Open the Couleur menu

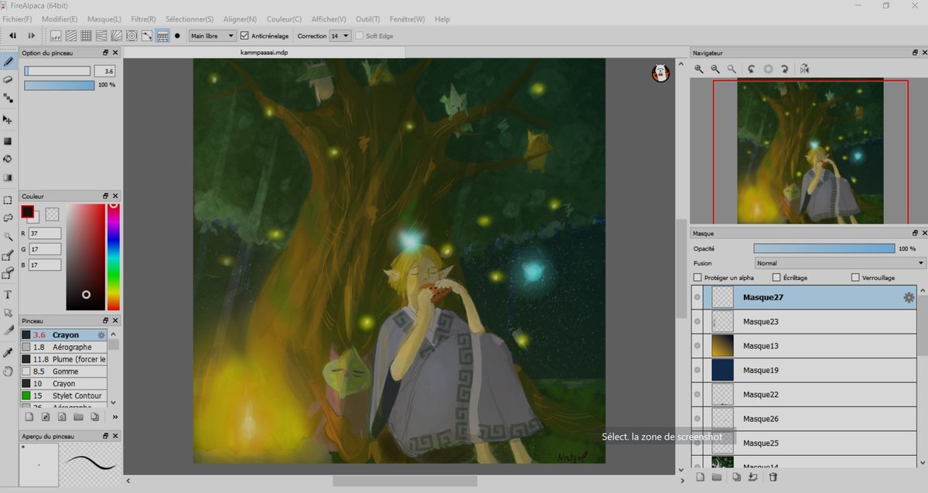pyautogui.click(x=284, y=19)
